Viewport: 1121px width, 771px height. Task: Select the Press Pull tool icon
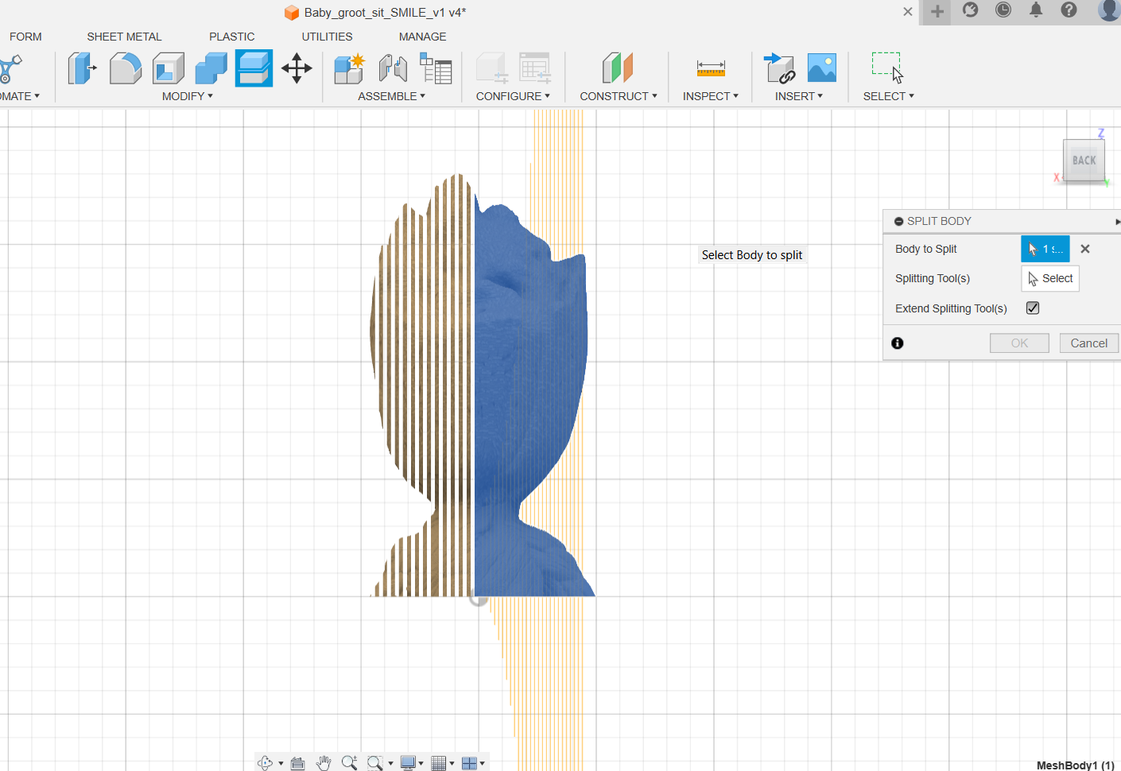pos(82,68)
